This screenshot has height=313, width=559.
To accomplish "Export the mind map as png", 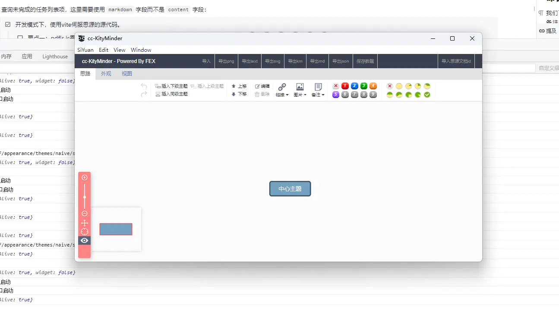I will click(x=226, y=61).
